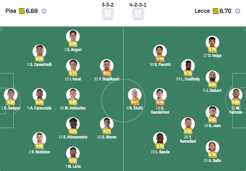Click the 4-2-3-1 formation shirt icon
The height and width of the screenshot is (171, 246).
[138, 14]
